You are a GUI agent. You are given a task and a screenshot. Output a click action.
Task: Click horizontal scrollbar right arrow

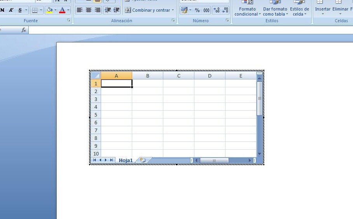click(250, 161)
